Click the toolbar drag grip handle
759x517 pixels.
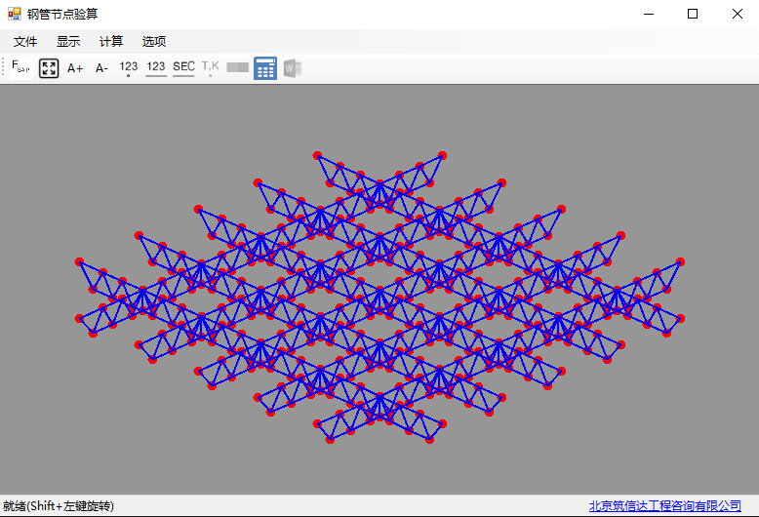[4, 68]
